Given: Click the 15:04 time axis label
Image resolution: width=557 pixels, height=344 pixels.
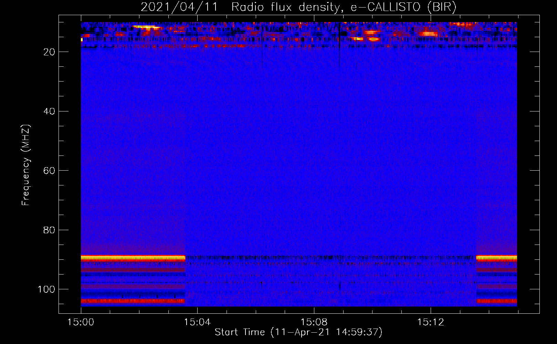Looking at the screenshot, I should (197, 322).
